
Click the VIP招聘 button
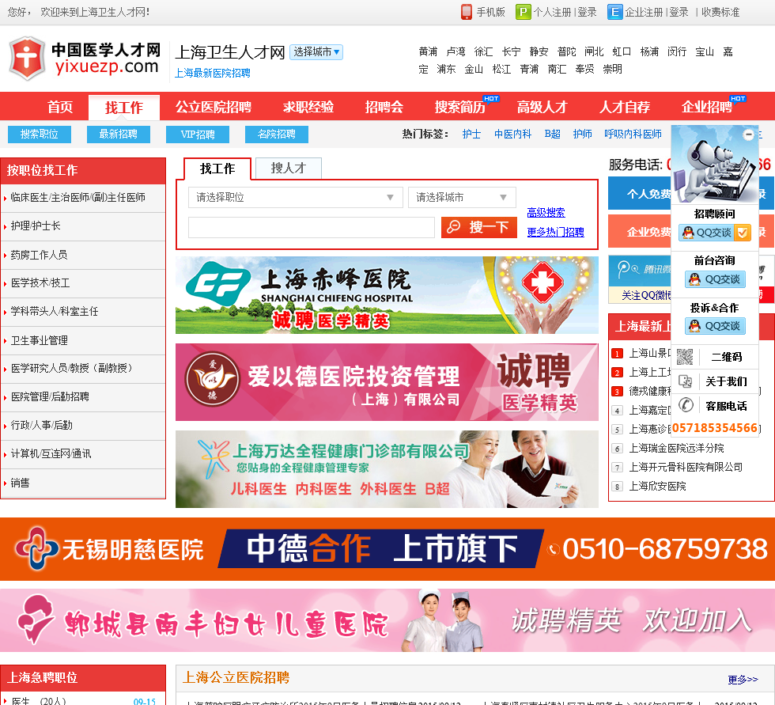pyautogui.click(x=198, y=134)
